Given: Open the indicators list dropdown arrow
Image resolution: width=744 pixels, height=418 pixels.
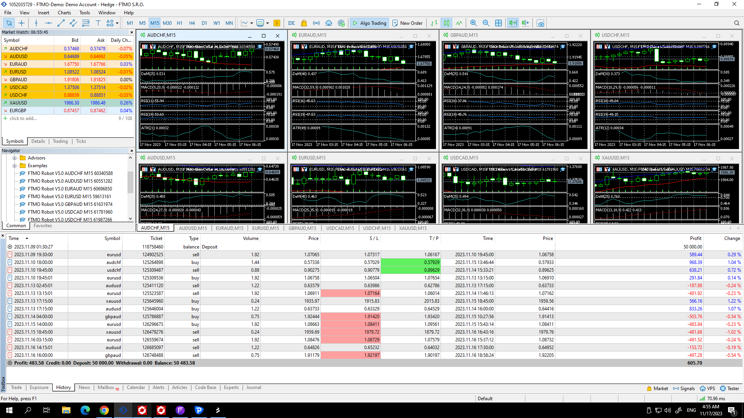Looking at the screenshot, I should click(267, 23).
